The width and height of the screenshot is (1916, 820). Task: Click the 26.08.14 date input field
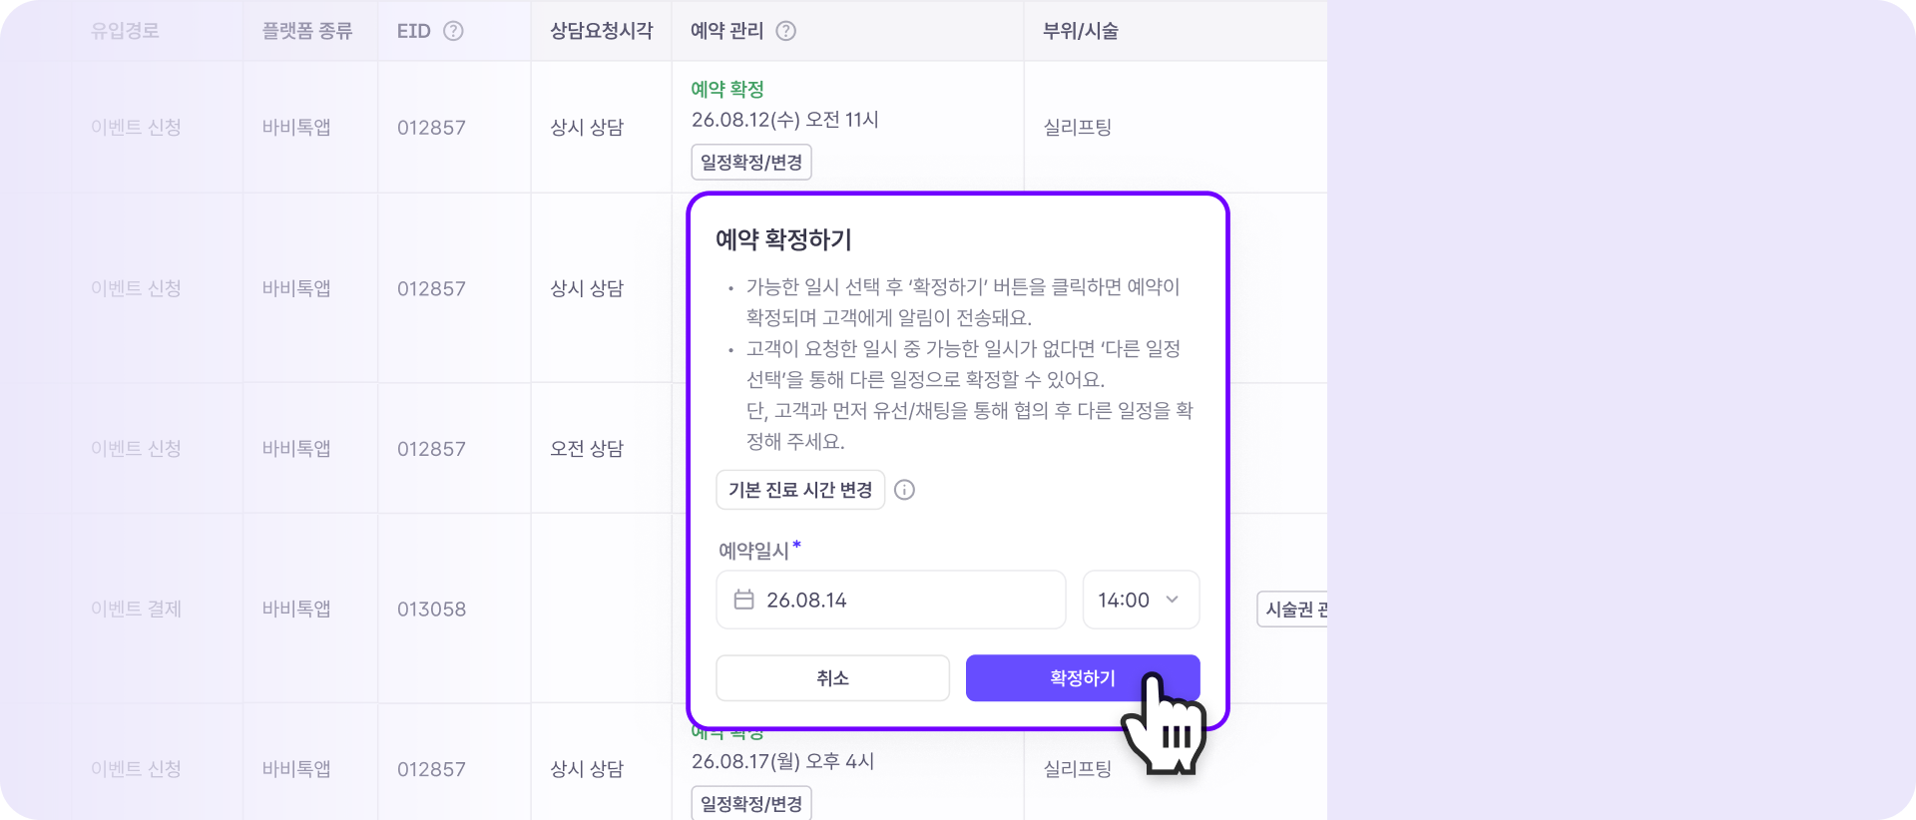click(891, 600)
